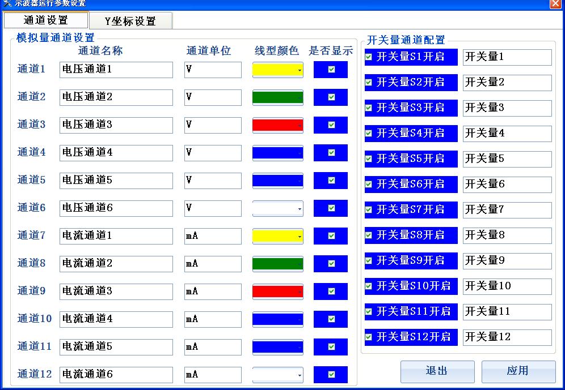Disable display for 通道5

[330, 180]
